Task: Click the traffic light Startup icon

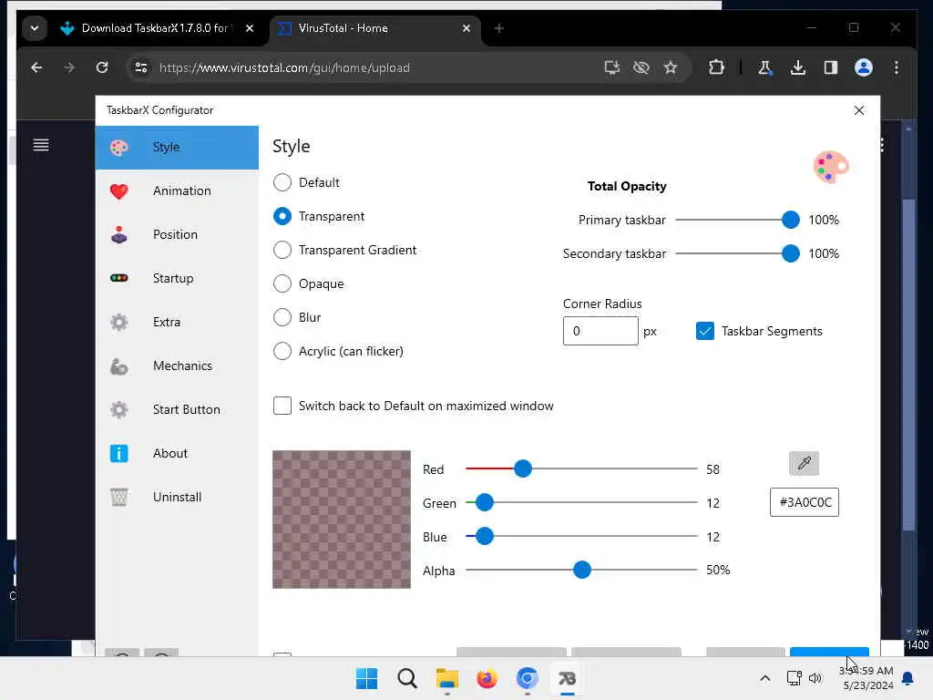Action: [119, 278]
